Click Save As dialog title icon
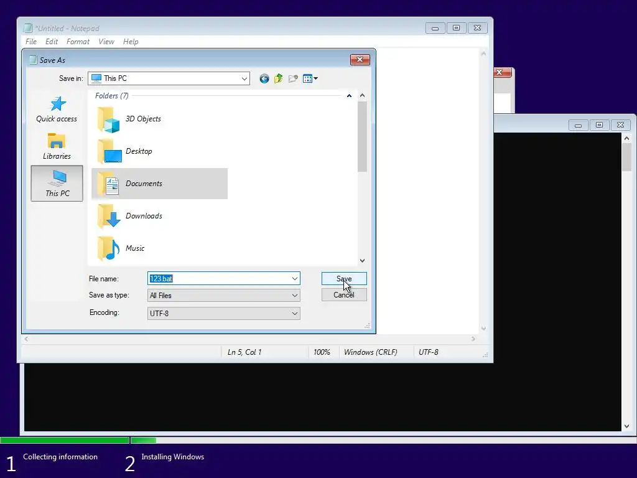Viewport: 637px width, 478px height. 33,60
